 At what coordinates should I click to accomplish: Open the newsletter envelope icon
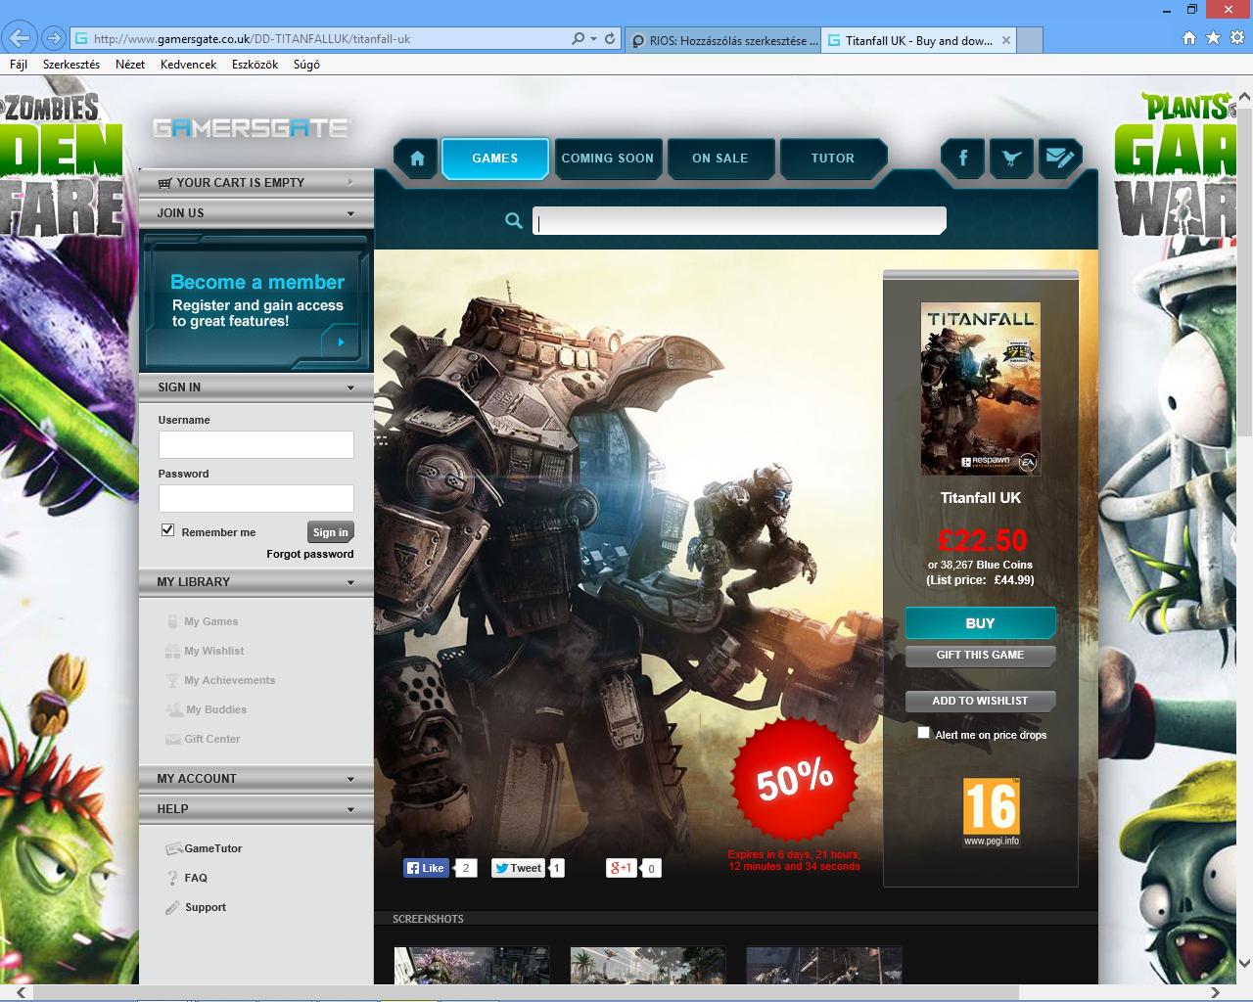(1059, 158)
